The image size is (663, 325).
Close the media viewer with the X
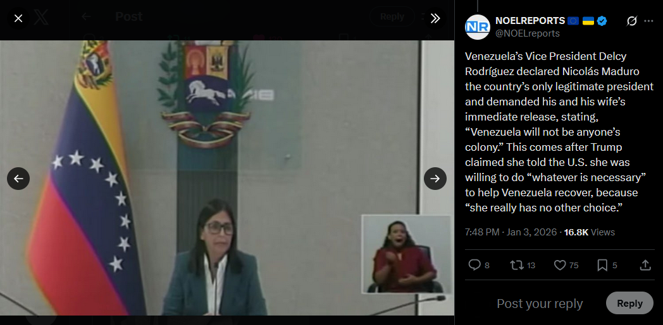(18, 18)
